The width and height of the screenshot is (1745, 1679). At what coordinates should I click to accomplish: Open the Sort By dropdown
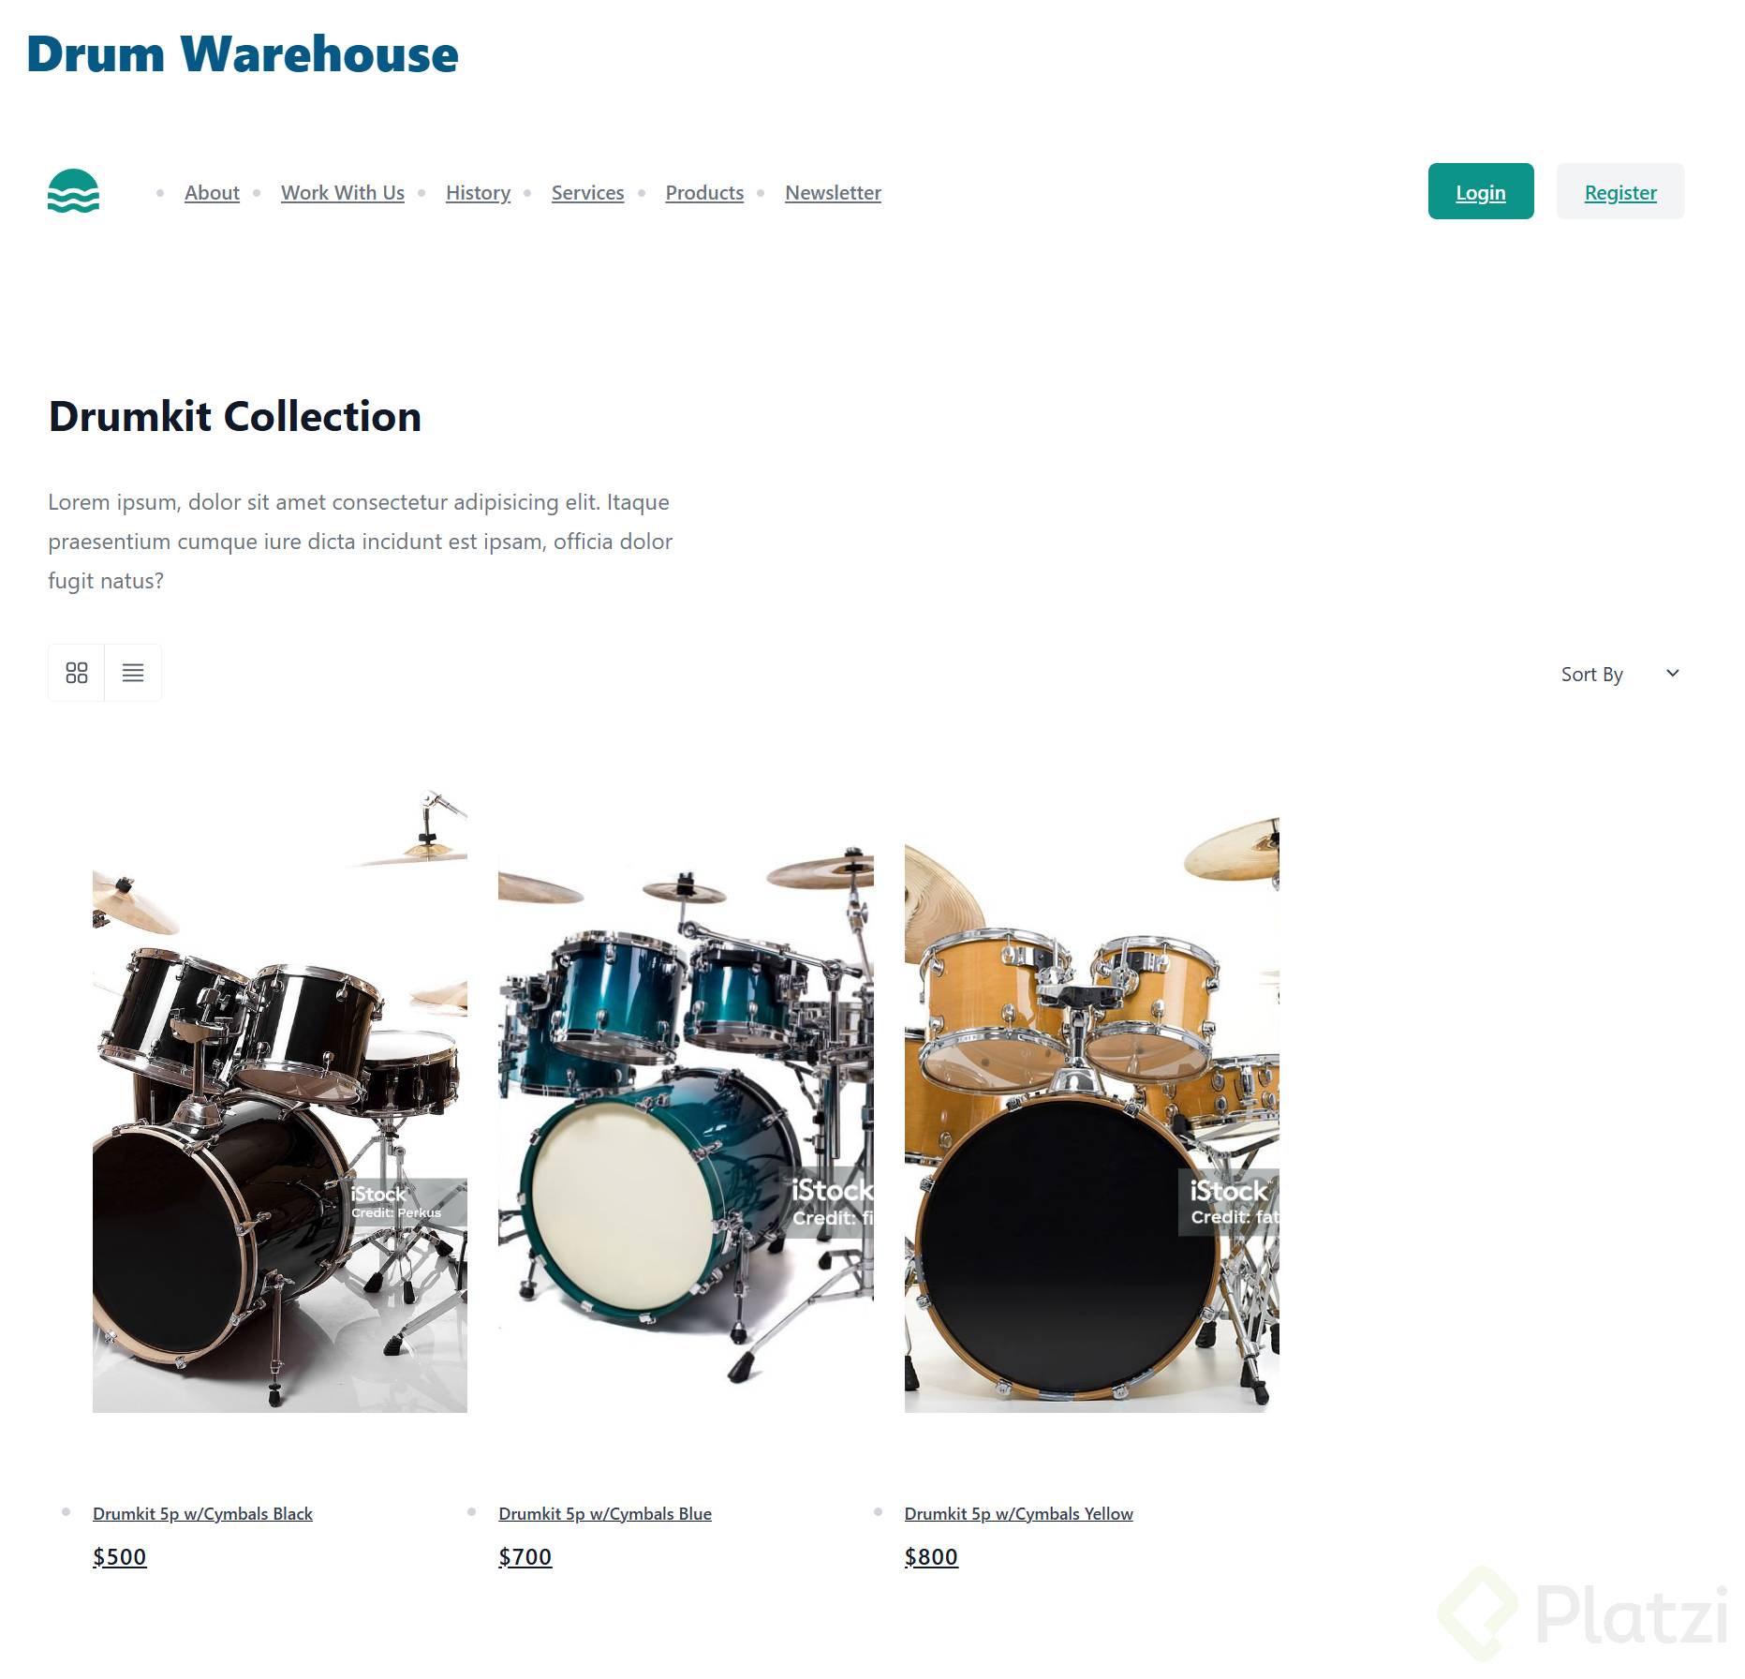pyautogui.click(x=1619, y=674)
